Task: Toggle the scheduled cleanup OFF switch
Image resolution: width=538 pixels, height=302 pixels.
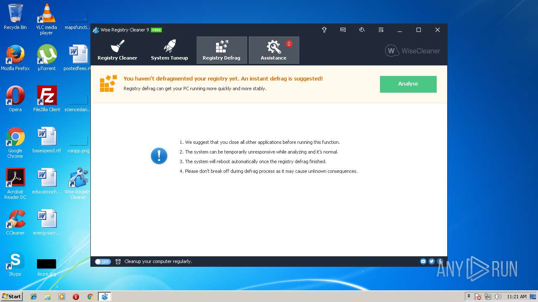Action: tap(103, 262)
